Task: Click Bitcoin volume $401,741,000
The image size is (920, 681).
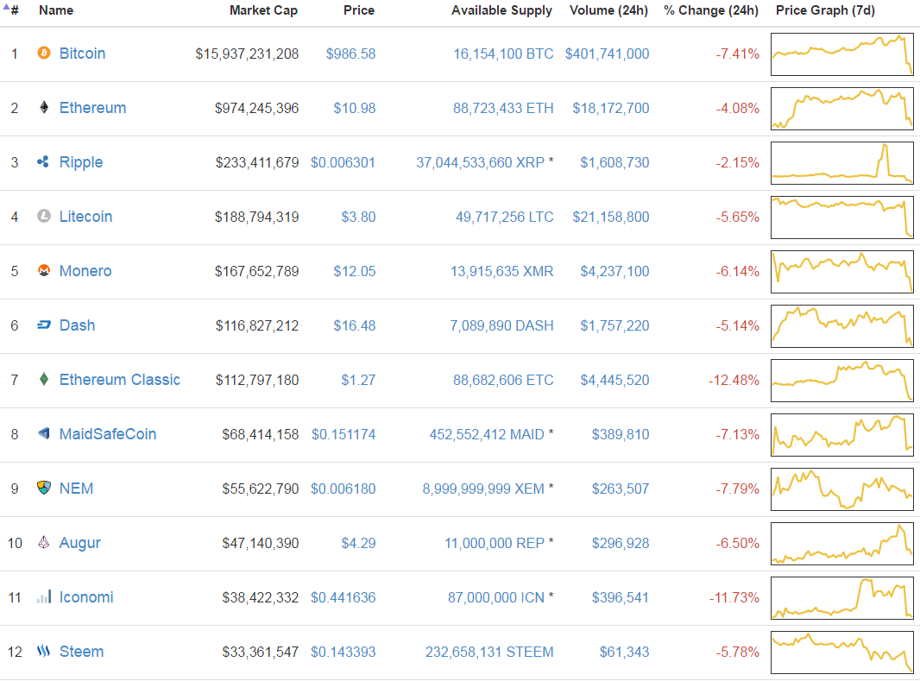Action: click(x=608, y=54)
